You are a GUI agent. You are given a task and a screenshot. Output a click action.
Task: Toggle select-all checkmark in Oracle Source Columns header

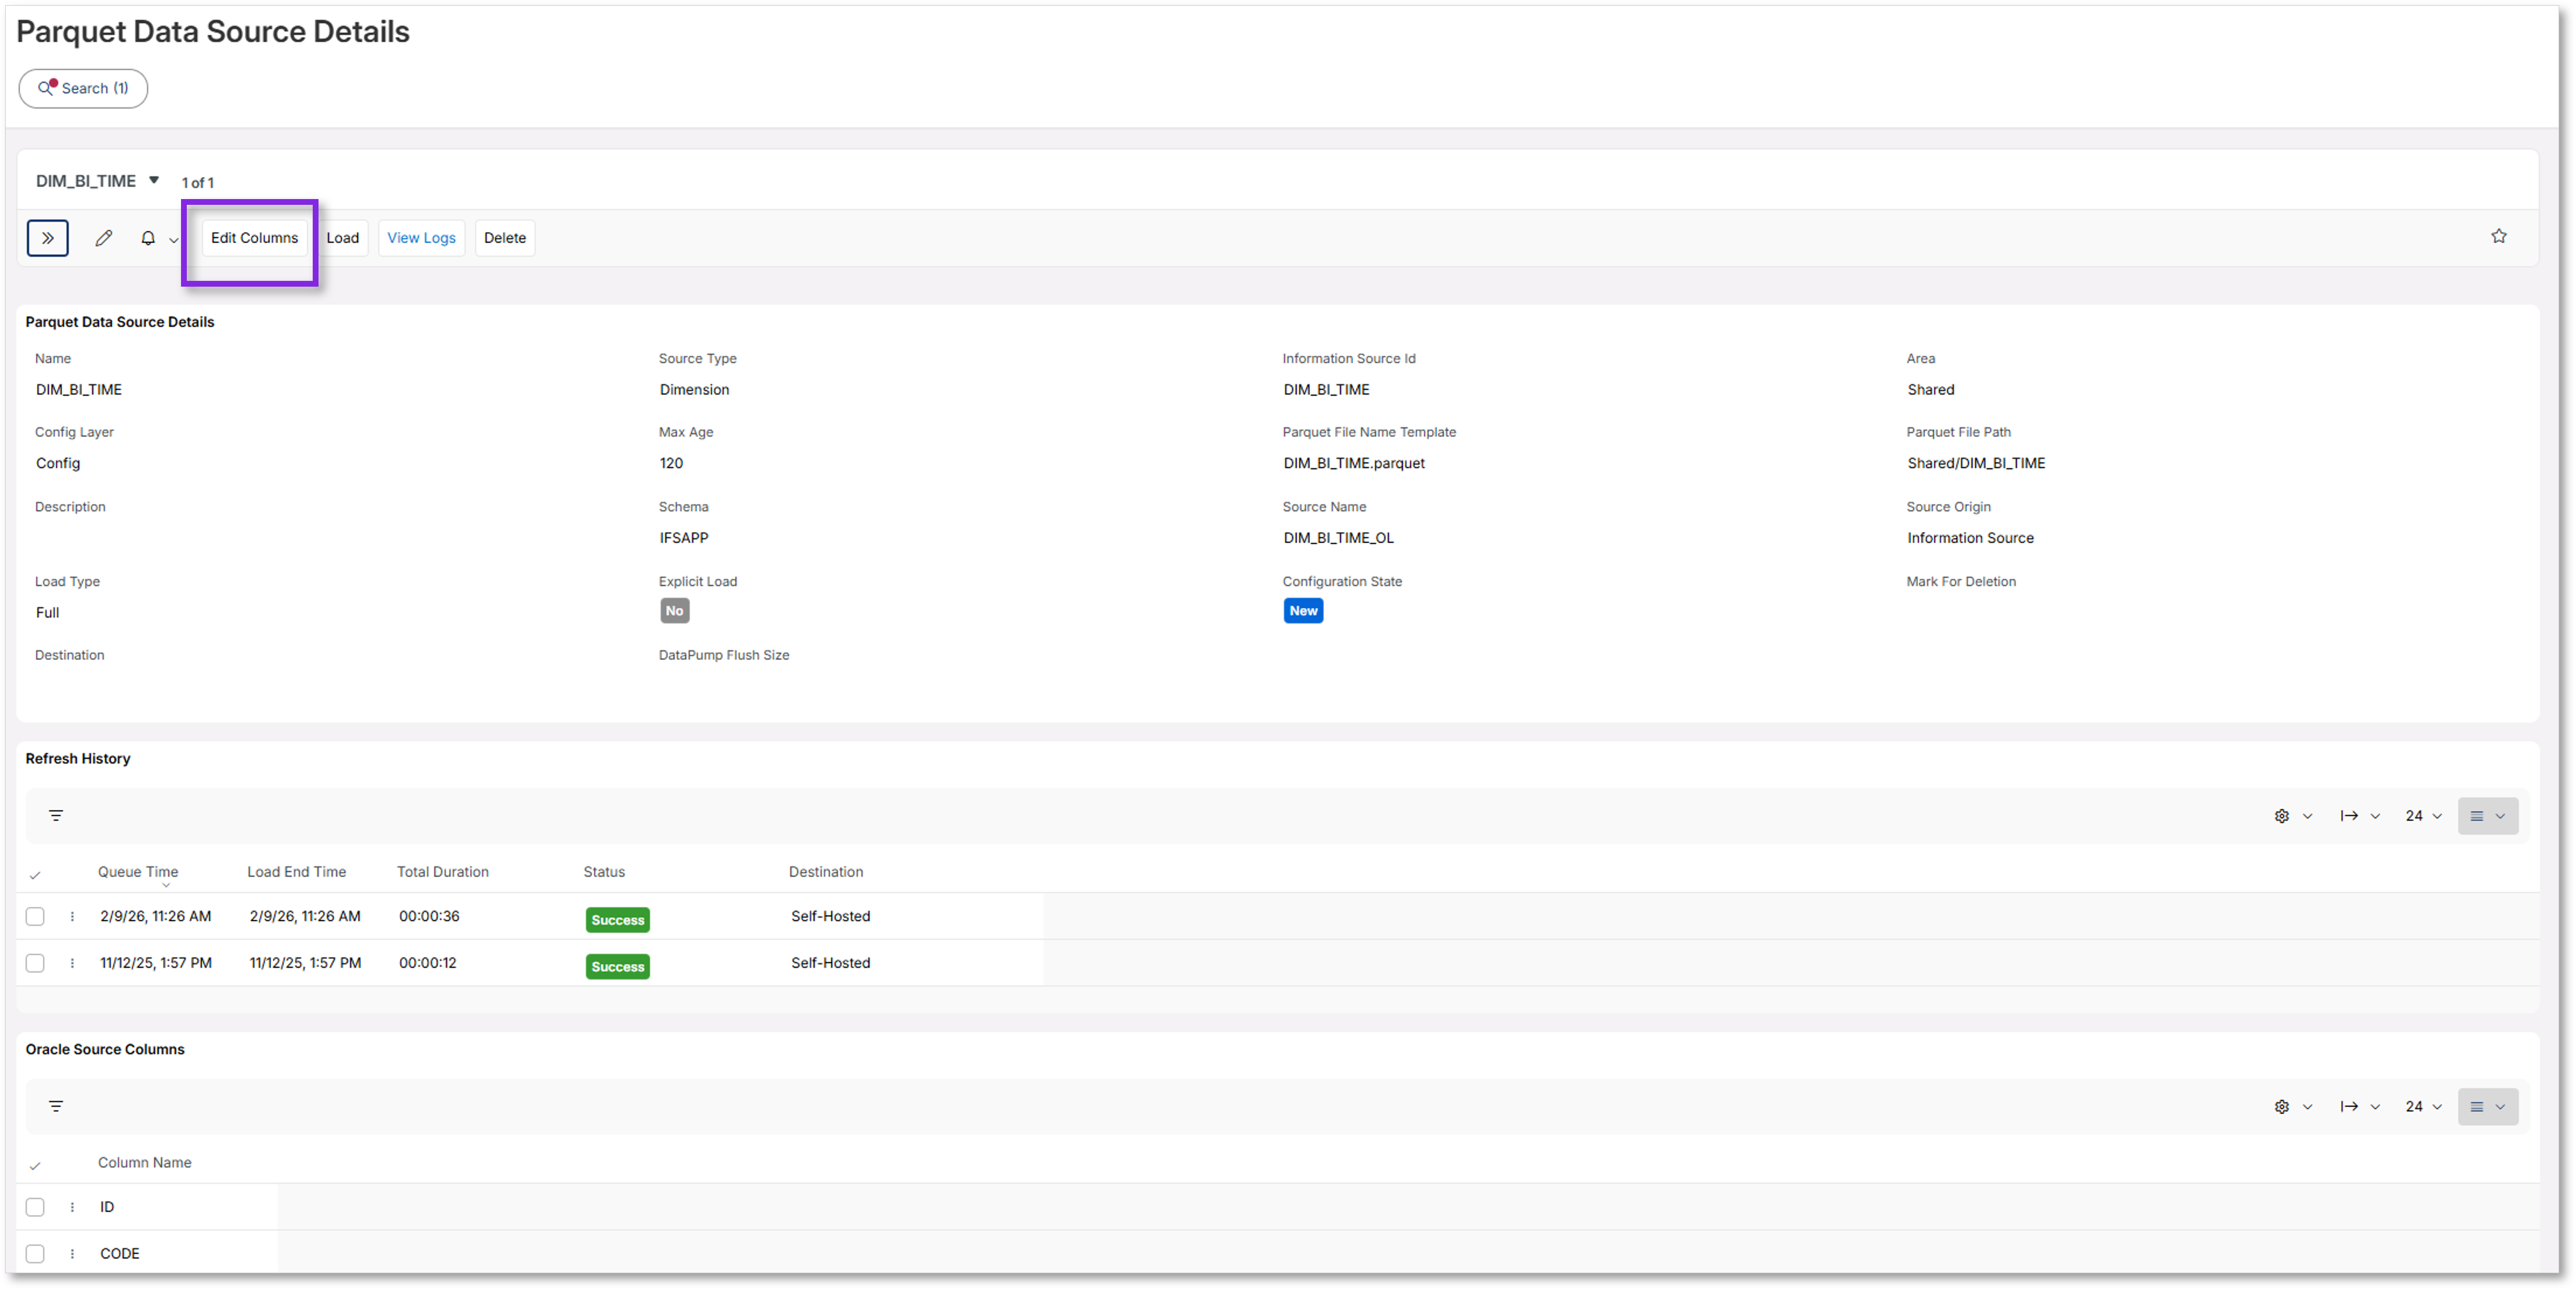(35, 1166)
